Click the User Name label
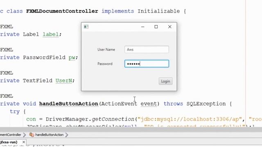 [x=106, y=49]
